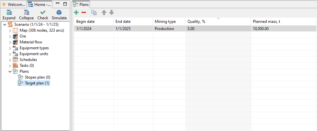317x131 pixels.
Task: Remove plan with red minus icon
Action: (84, 13)
